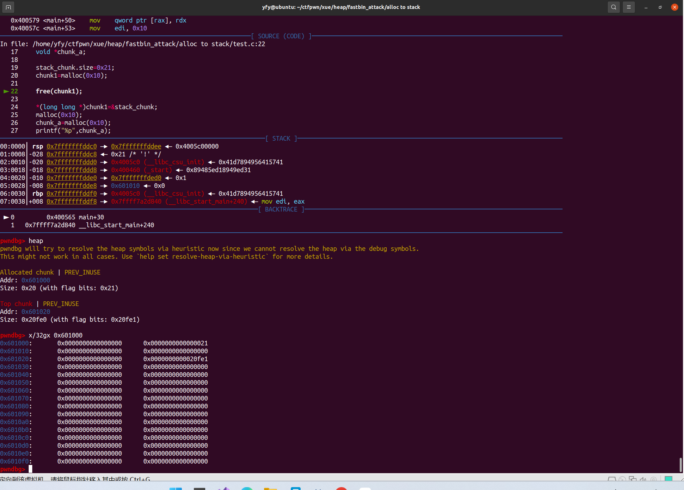Image resolution: width=684 pixels, height=490 pixels.
Task: Click source line 20 'chunk1=malloc(0x10);'
Action: [72, 76]
